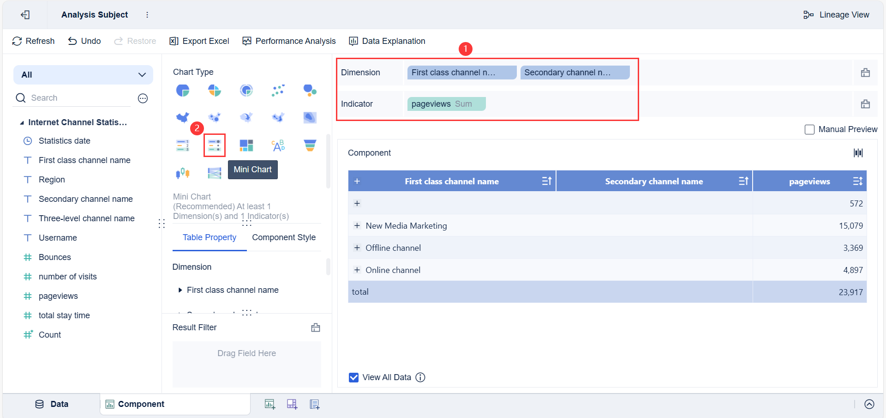Click the Performance Analysis button
The width and height of the screenshot is (886, 418).
pyautogui.click(x=289, y=41)
